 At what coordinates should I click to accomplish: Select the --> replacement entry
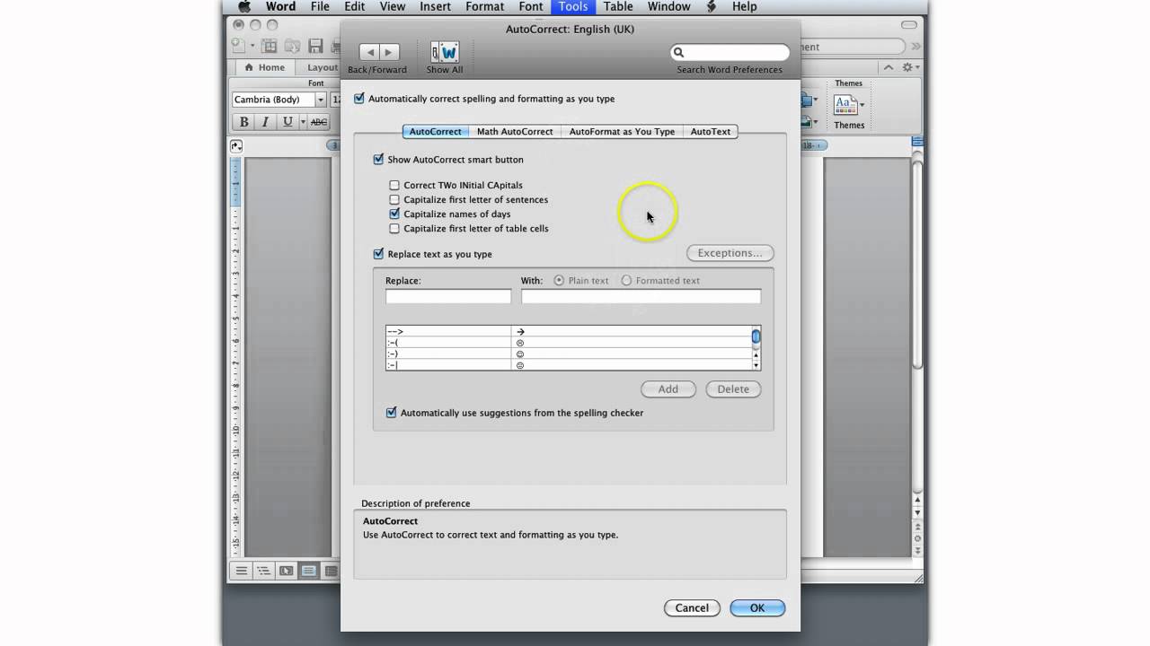(x=569, y=332)
